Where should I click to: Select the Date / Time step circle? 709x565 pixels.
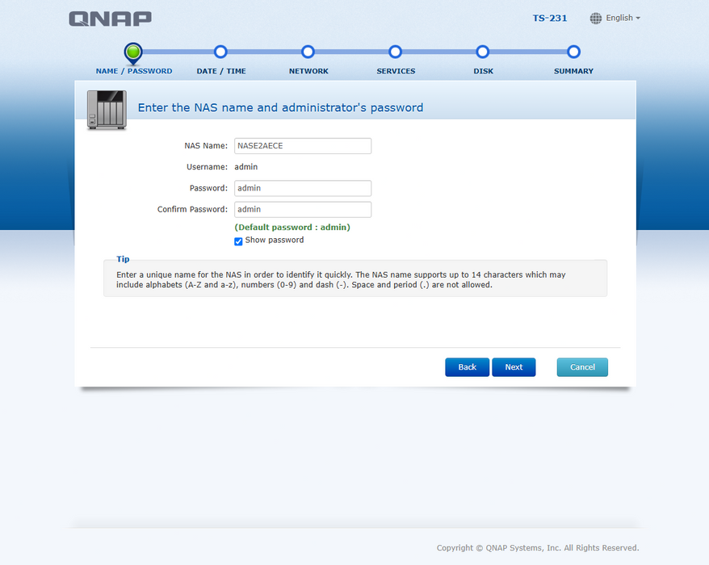pos(220,52)
